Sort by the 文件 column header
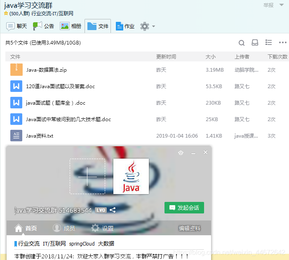 (x=15, y=56)
